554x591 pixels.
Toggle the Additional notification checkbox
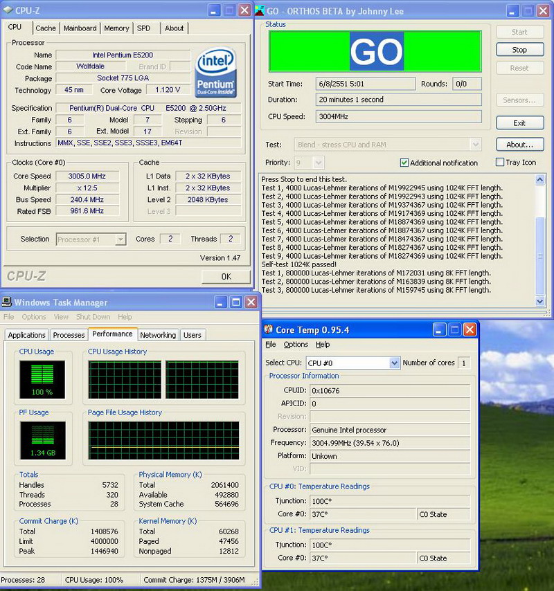pyautogui.click(x=404, y=163)
